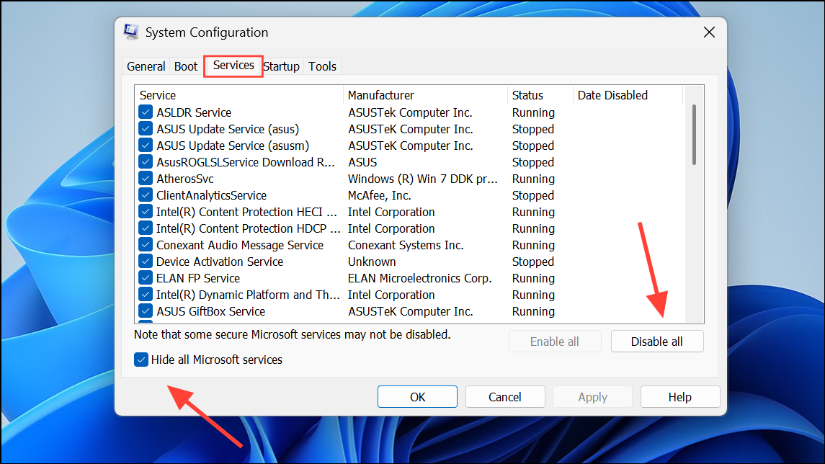This screenshot has height=464, width=825.
Task: Click the System Configuration title bar icon
Action: (x=131, y=32)
